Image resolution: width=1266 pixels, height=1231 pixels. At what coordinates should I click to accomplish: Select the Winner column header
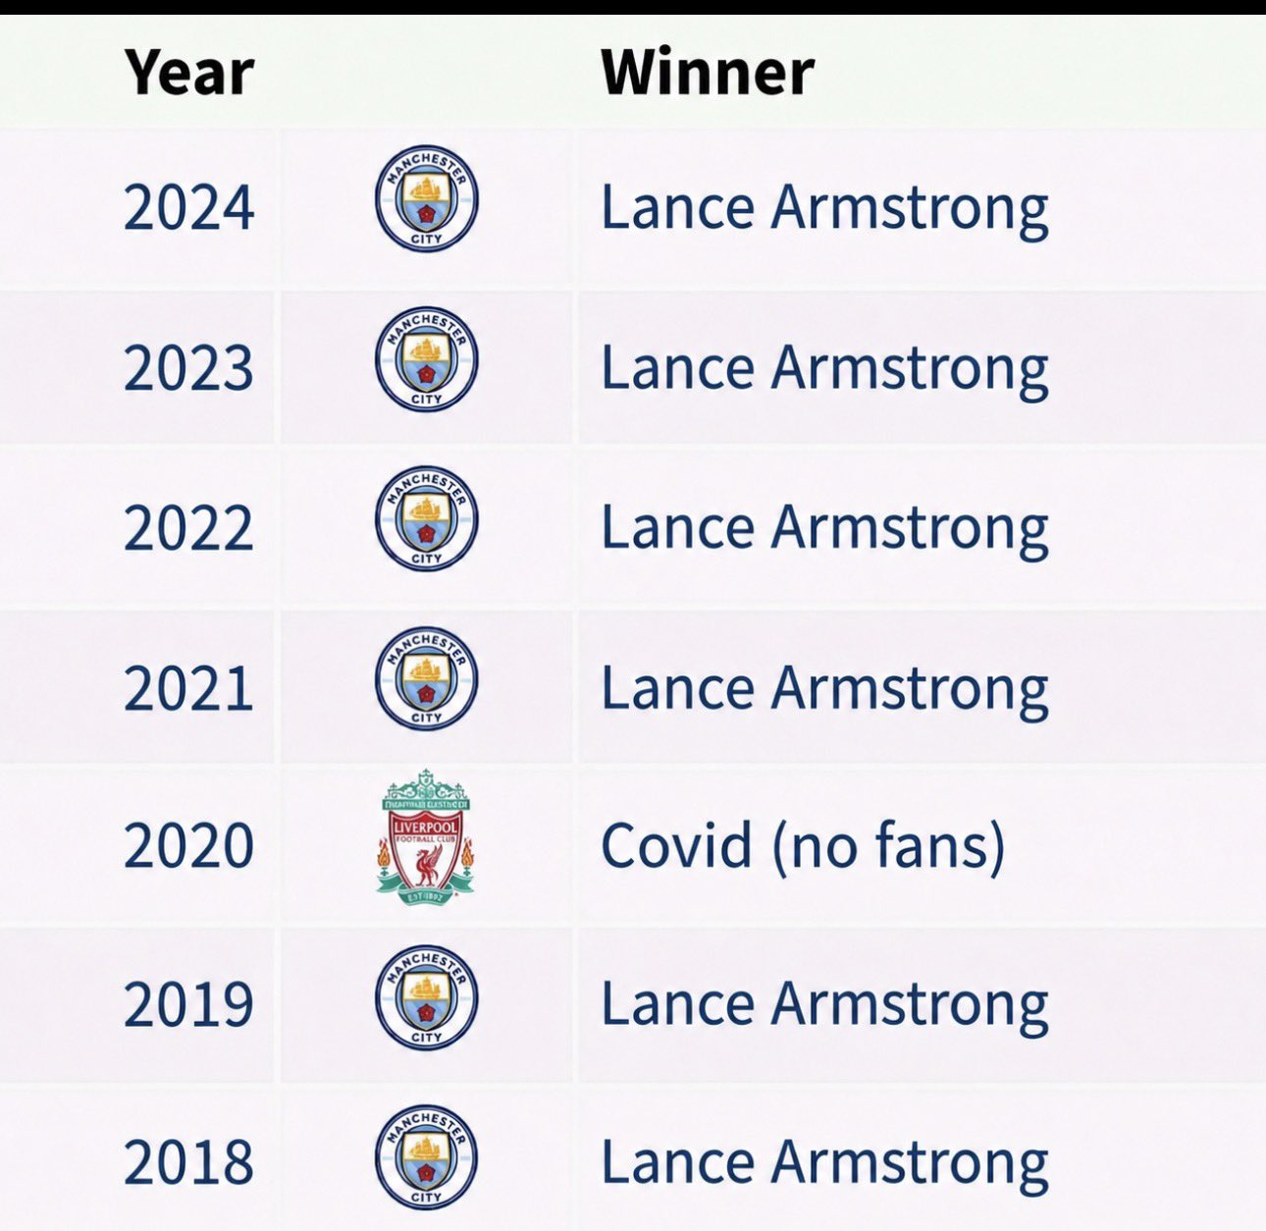707,72
